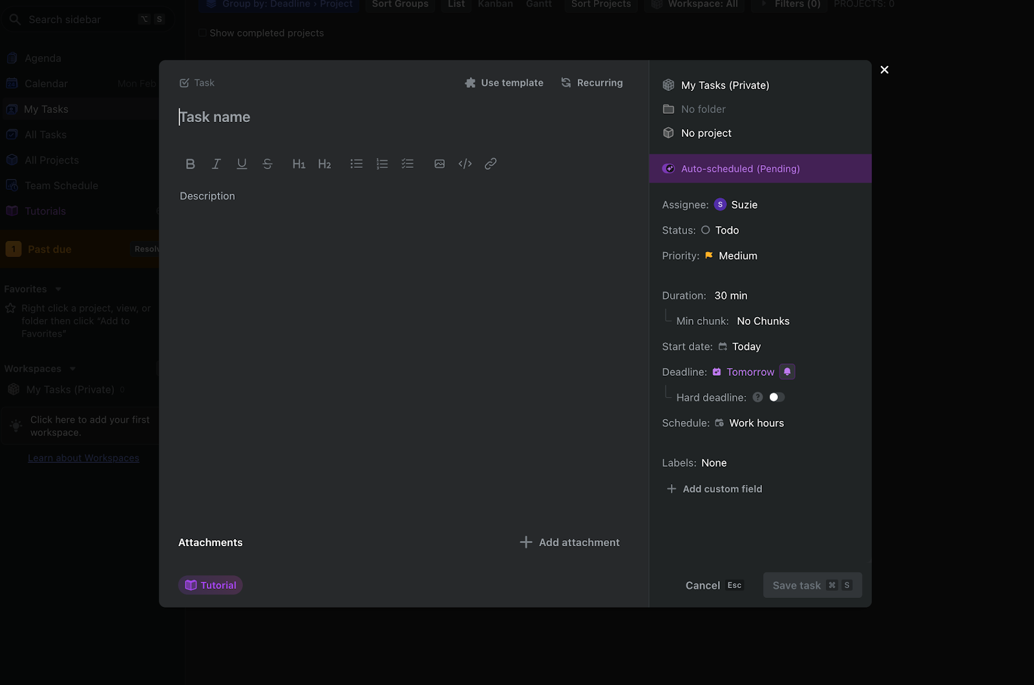Open the Tutorial pill button
The width and height of the screenshot is (1034, 685).
211,585
